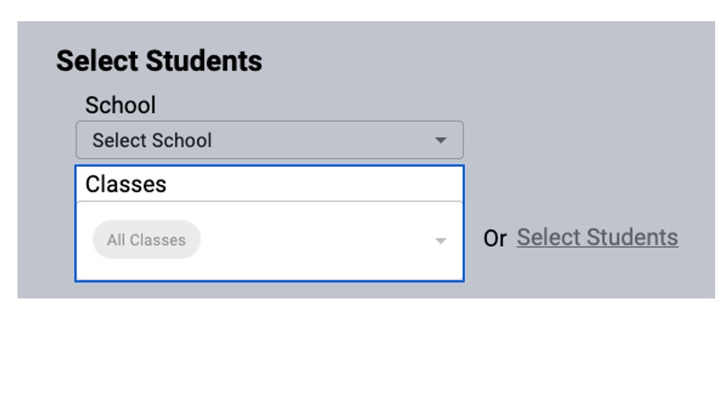The height and width of the screenshot is (409, 728).
Task: Choose individual students via the underlined link
Action: (597, 238)
